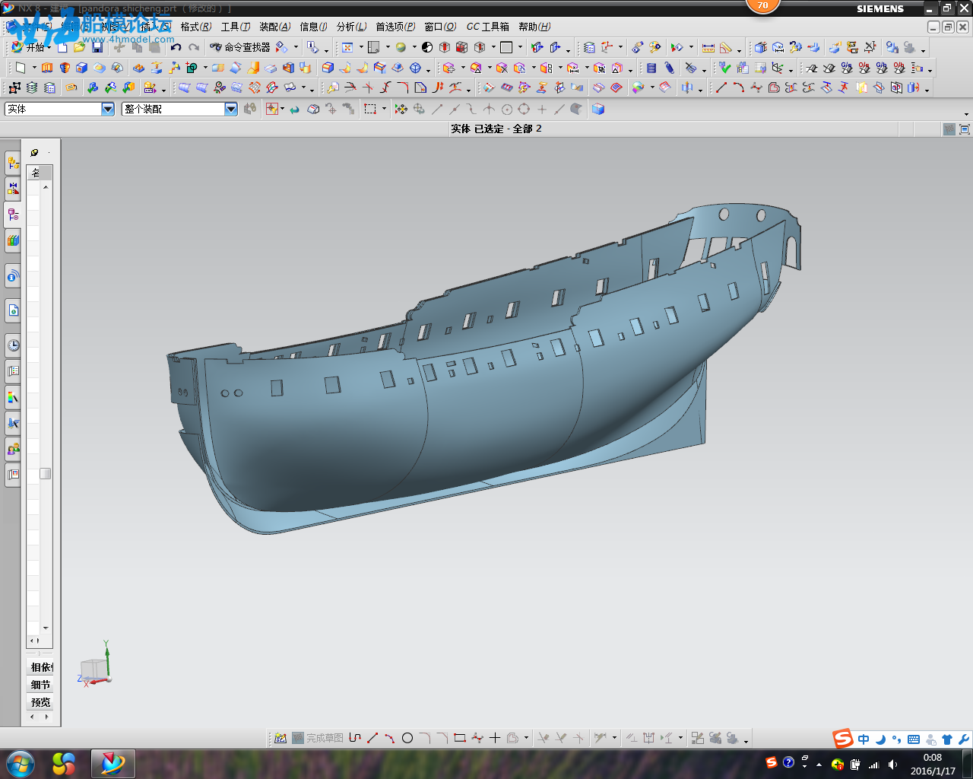Undo the last action
The image size is (973, 779).
coord(176,47)
